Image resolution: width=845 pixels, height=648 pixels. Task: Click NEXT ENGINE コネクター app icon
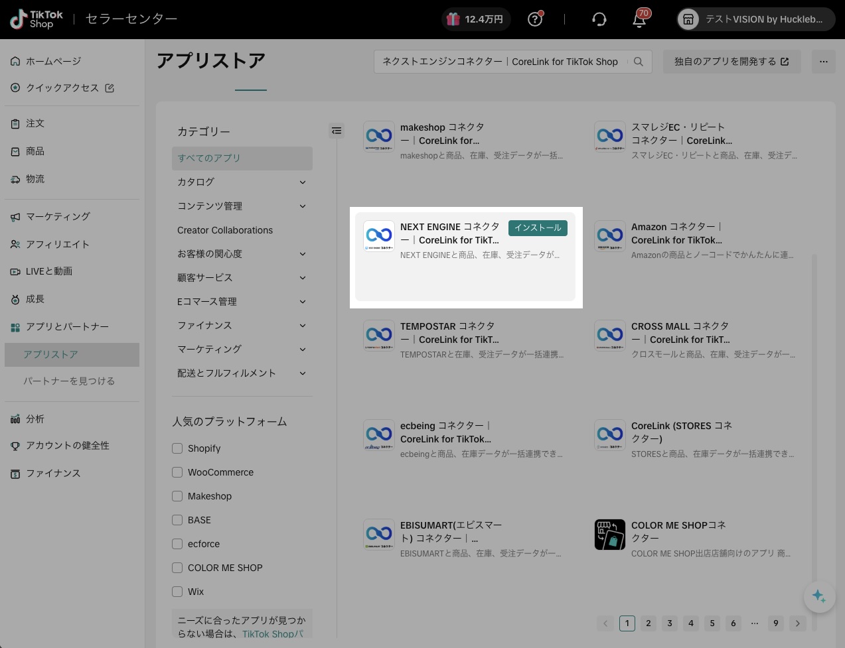coord(379,236)
